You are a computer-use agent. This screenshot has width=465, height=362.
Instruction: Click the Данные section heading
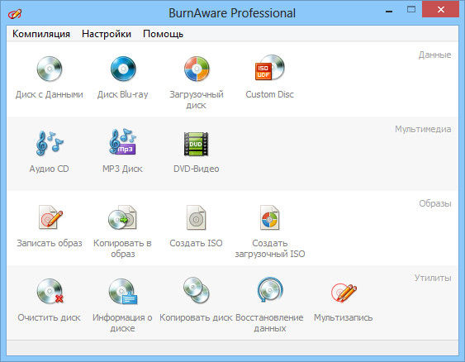[x=435, y=55]
